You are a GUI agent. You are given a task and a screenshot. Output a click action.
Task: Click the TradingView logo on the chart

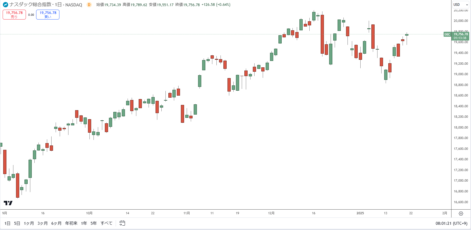coord(8,203)
